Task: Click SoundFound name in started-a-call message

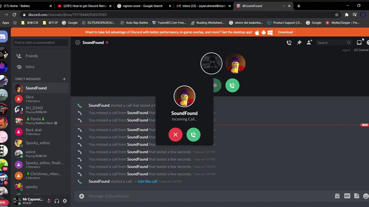Action: coord(99,181)
